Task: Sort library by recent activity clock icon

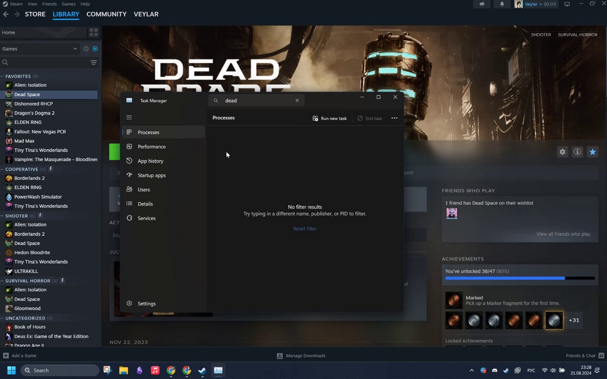Action: [86, 49]
